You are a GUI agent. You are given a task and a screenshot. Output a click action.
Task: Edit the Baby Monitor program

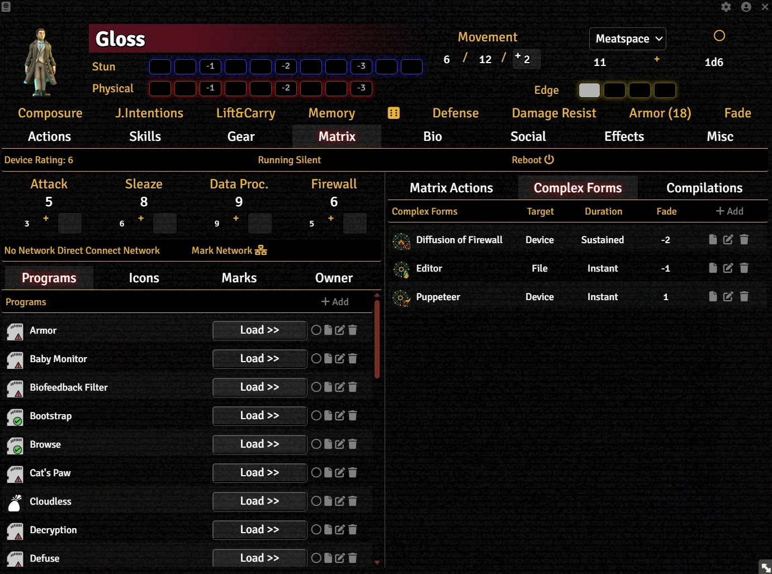click(x=340, y=359)
